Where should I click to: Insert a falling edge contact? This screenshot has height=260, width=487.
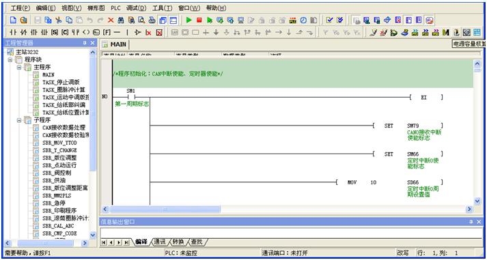point(44,32)
